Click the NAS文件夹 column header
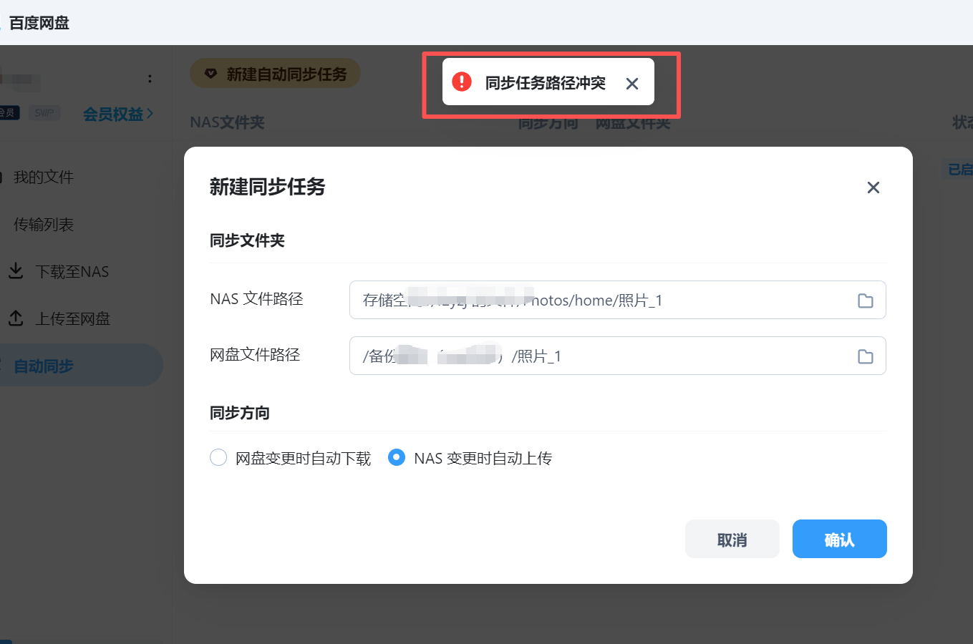This screenshot has width=973, height=644. pyautogui.click(x=227, y=122)
